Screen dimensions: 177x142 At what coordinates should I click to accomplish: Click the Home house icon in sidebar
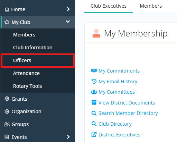[x=7, y=9]
